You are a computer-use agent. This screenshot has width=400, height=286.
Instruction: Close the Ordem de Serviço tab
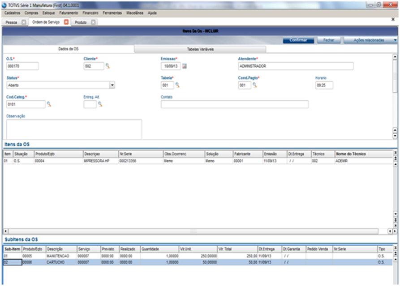pos(66,22)
